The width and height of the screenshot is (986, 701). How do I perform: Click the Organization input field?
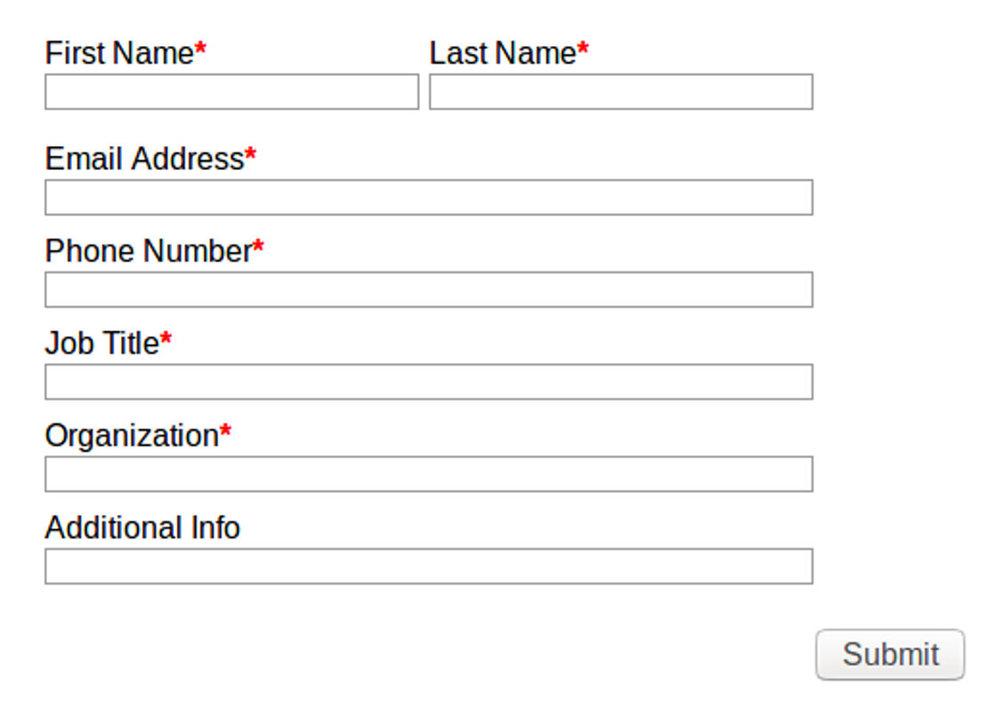429,474
